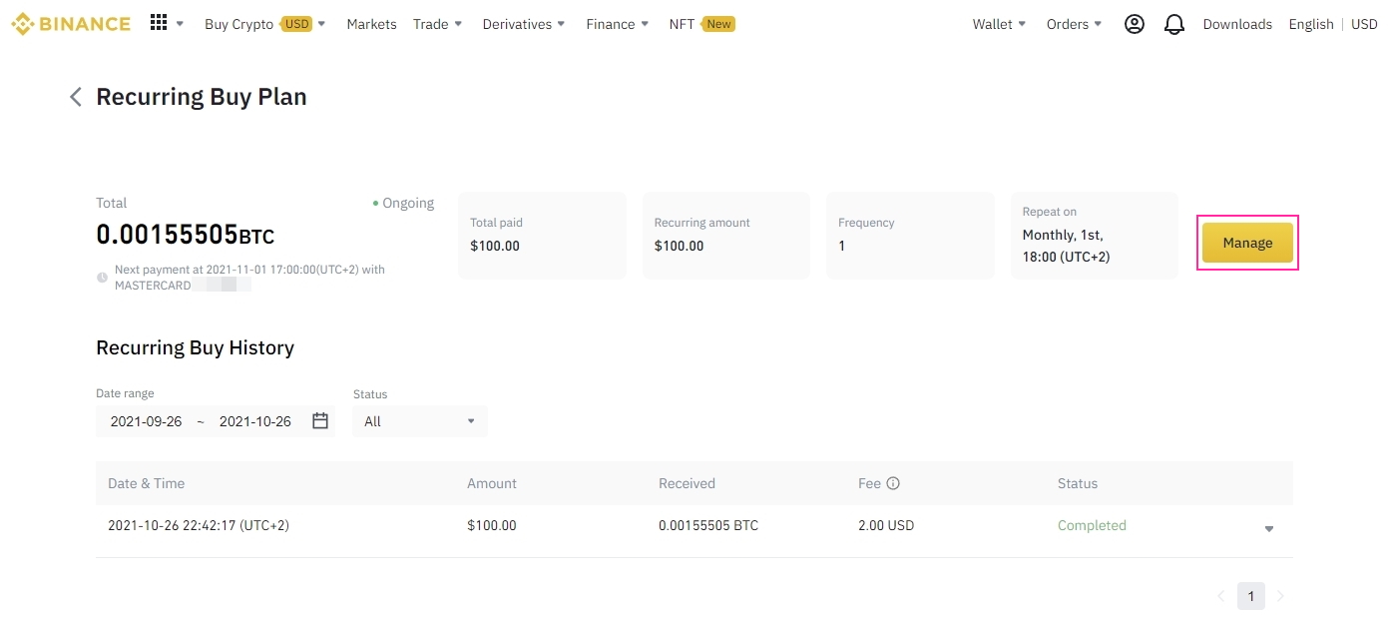1388x619 pixels.
Task: Click the start date 2021-09-26 field
Action: tap(147, 421)
